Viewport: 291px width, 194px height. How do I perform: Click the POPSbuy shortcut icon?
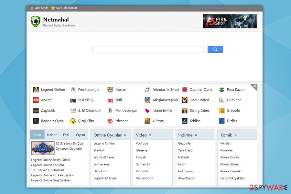(x=73, y=100)
